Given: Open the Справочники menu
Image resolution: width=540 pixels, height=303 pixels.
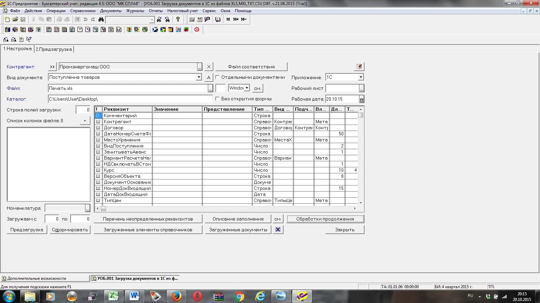Looking at the screenshot, I should tap(83, 11).
